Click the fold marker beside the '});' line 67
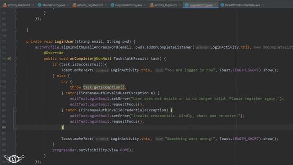This screenshot has height=165, width=293. point(16,19)
